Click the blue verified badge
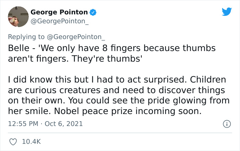 (x=92, y=12)
